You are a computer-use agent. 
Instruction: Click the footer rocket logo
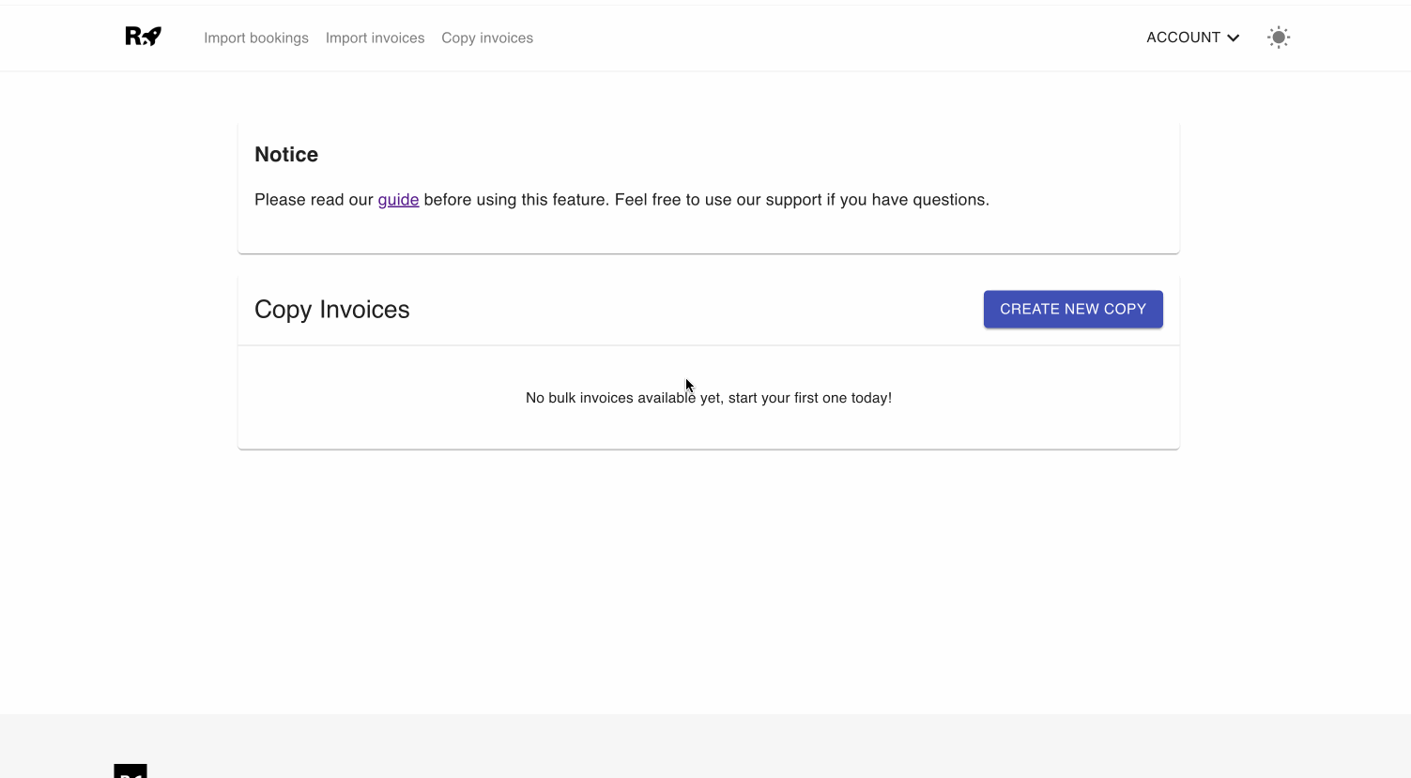pyautogui.click(x=132, y=771)
